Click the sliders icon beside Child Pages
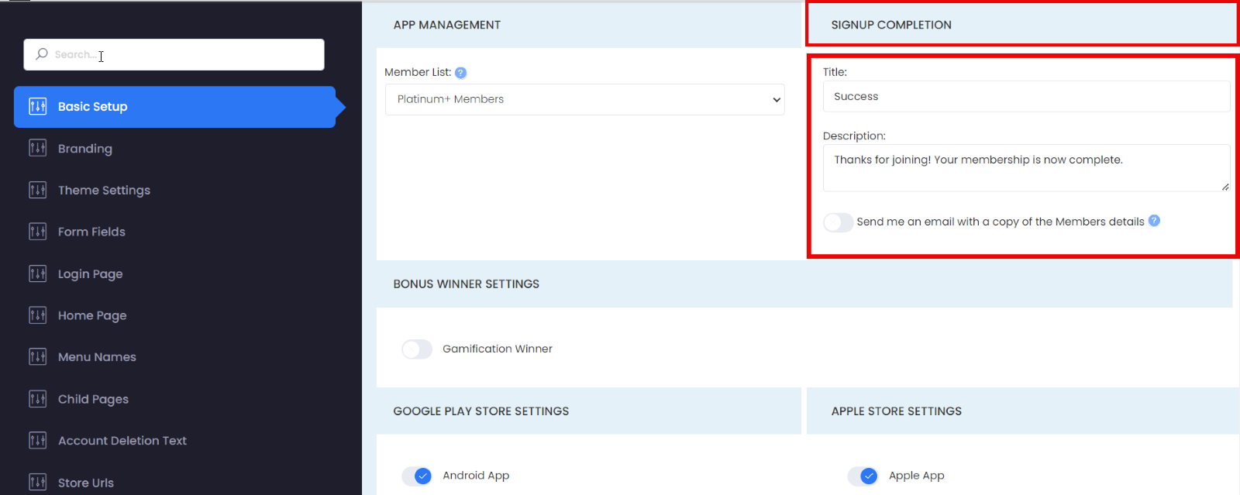The height and width of the screenshot is (495, 1240). click(37, 399)
